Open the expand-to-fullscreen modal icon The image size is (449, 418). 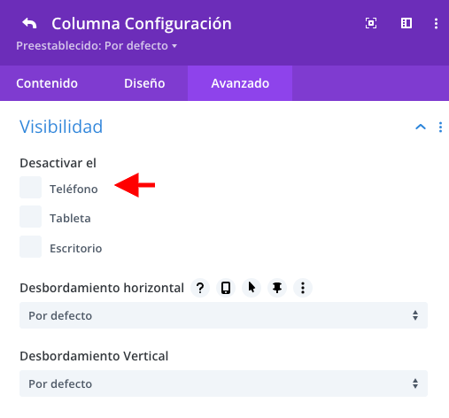[x=371, y=23]
